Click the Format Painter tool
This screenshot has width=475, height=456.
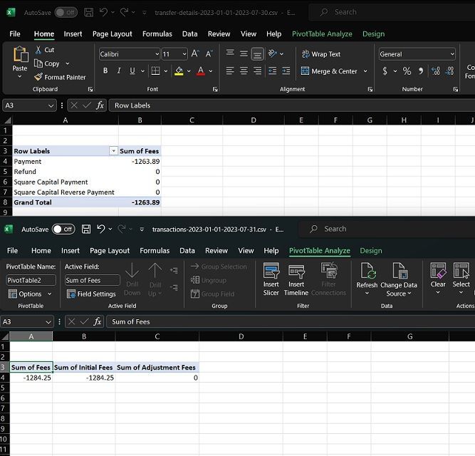coord(60,77)
